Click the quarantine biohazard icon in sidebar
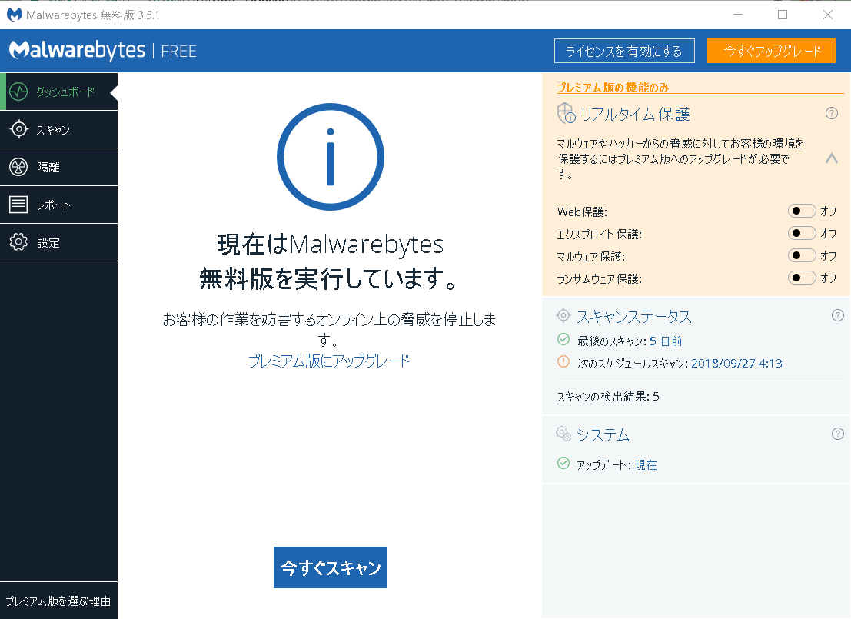The height and width of the screenshot is (619, 851). [18, 167]
